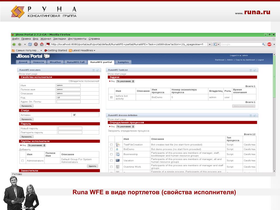Screen dimensions: 280x210
Task: Expand the address bar URL history dropdown
Action: (210, 44)
